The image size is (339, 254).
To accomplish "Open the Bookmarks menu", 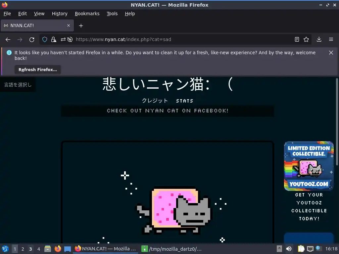I will 87,14.
